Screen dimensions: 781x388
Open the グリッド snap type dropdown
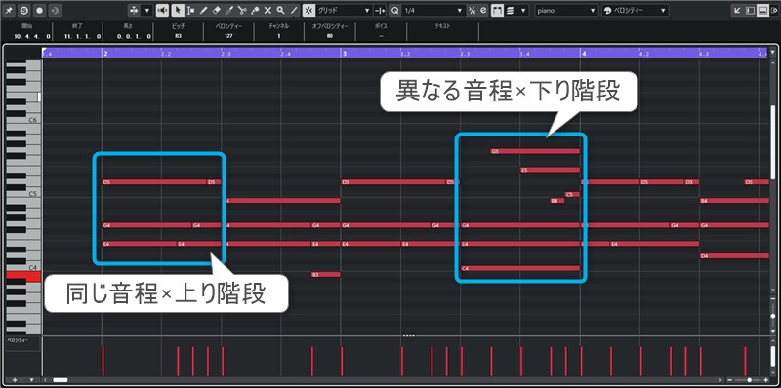click(345, 10)
